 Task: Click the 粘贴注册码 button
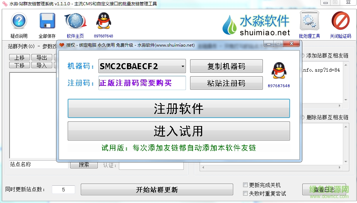[x=226, y=83]
